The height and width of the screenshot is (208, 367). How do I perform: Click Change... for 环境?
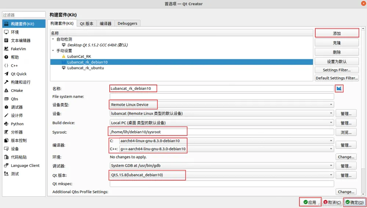click(346, 157)
